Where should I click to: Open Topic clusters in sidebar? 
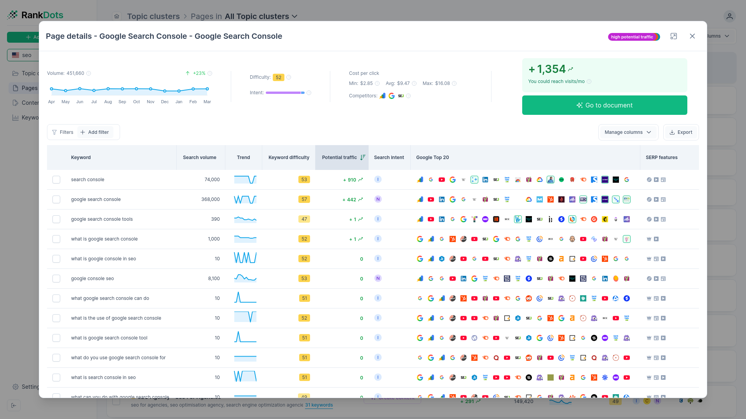(25, 73)
